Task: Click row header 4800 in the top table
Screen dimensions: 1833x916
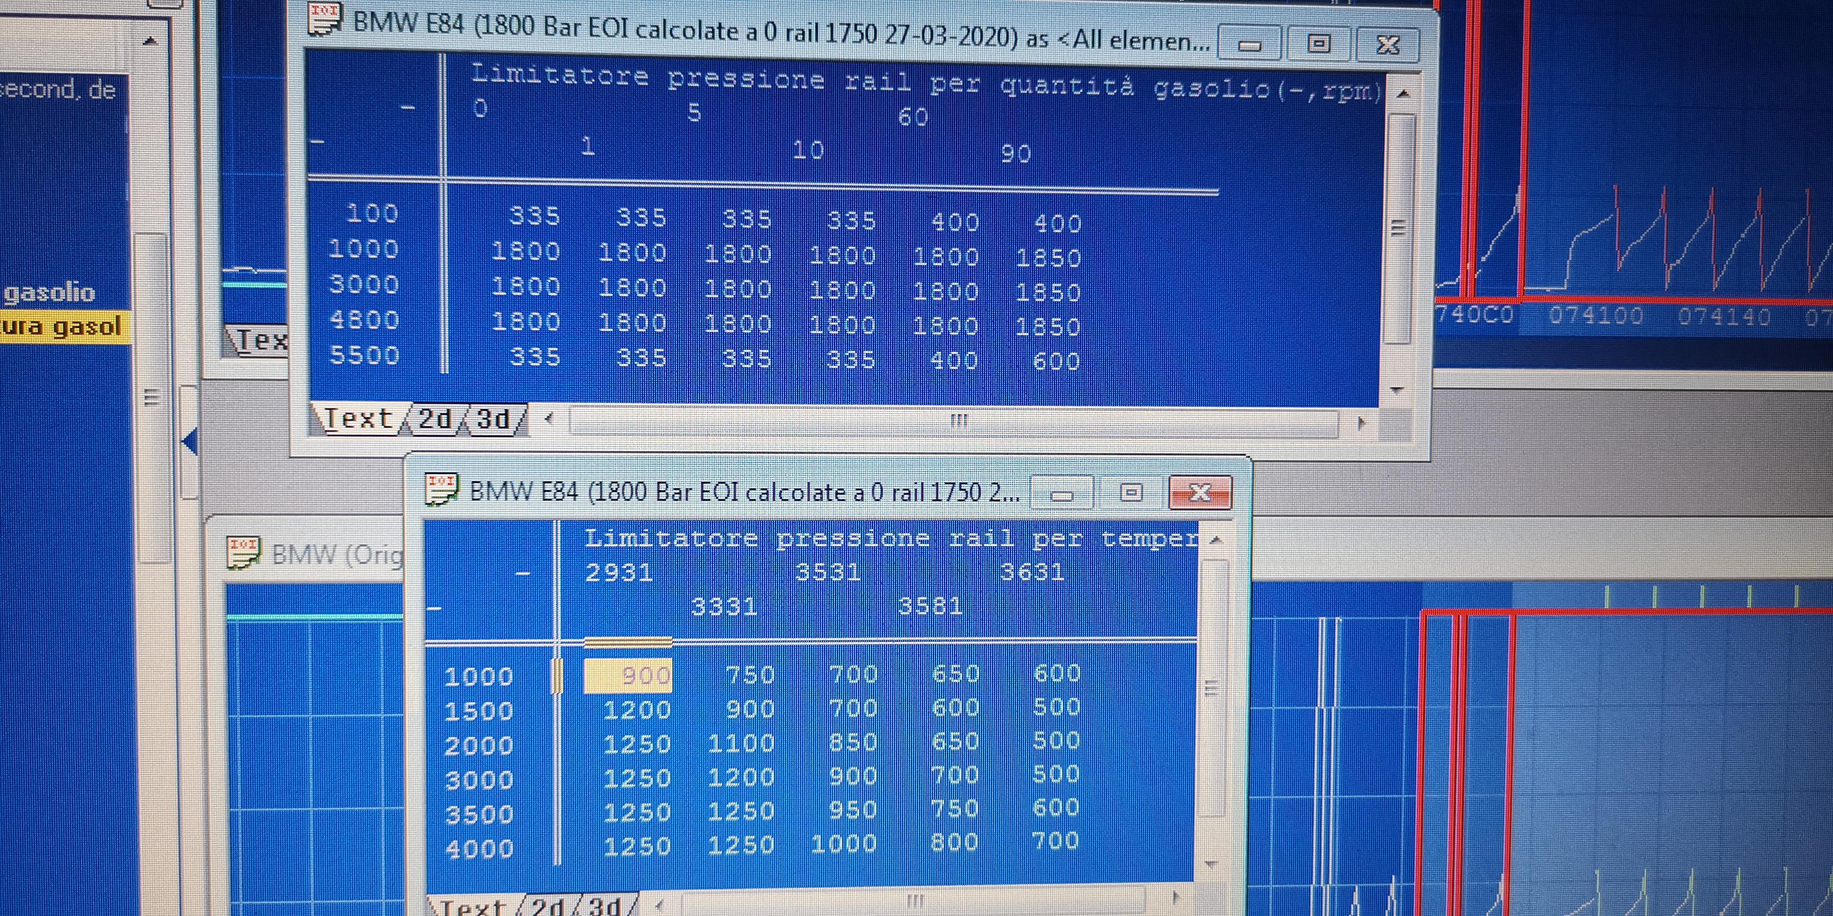Action: (364, 320)
